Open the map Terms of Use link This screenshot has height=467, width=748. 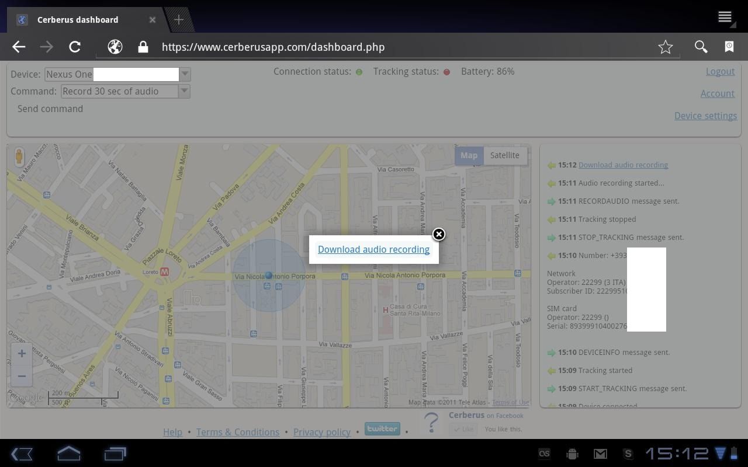[510, 402]
